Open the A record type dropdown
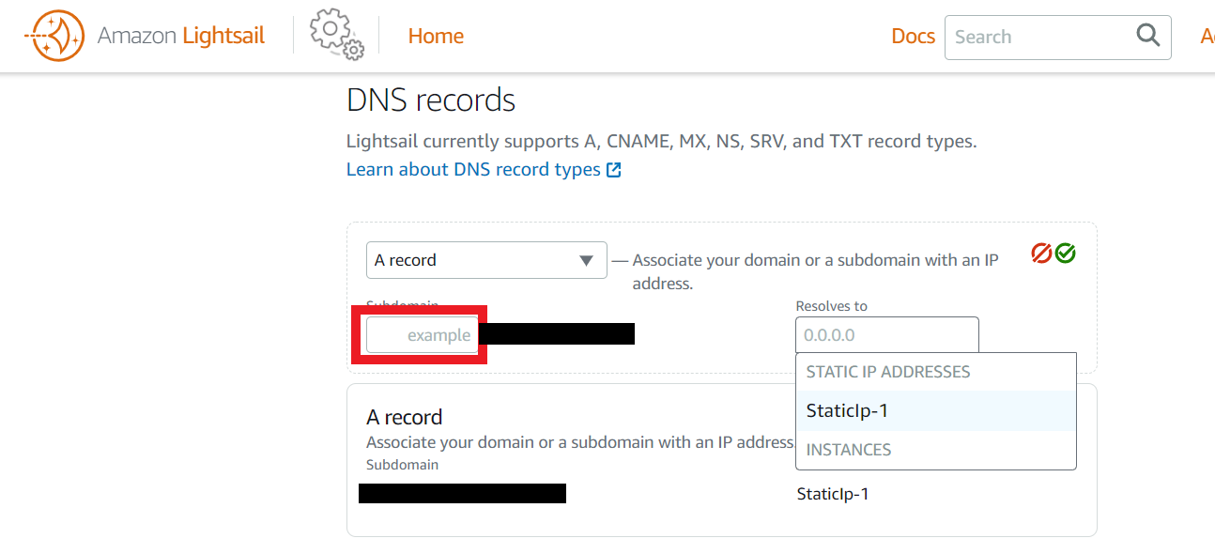Image resolution: width=1215 pixels, height=554 pixels. click(x=486, y=260)
